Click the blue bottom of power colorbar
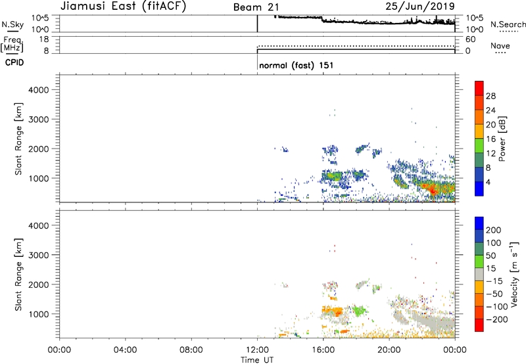 [x=479, y=189]
